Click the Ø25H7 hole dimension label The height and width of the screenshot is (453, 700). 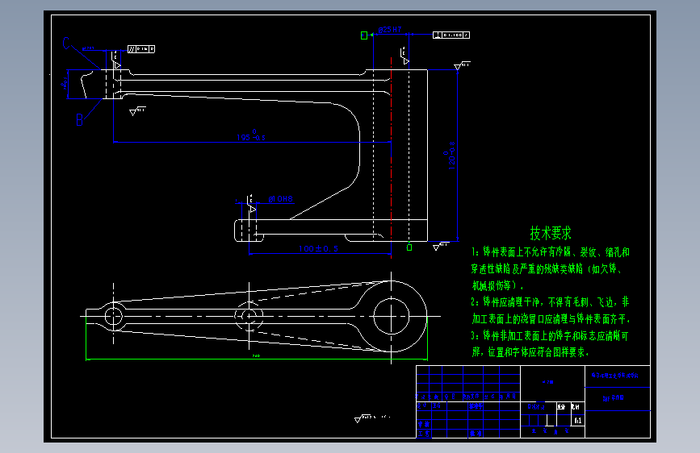pos(390,30)
